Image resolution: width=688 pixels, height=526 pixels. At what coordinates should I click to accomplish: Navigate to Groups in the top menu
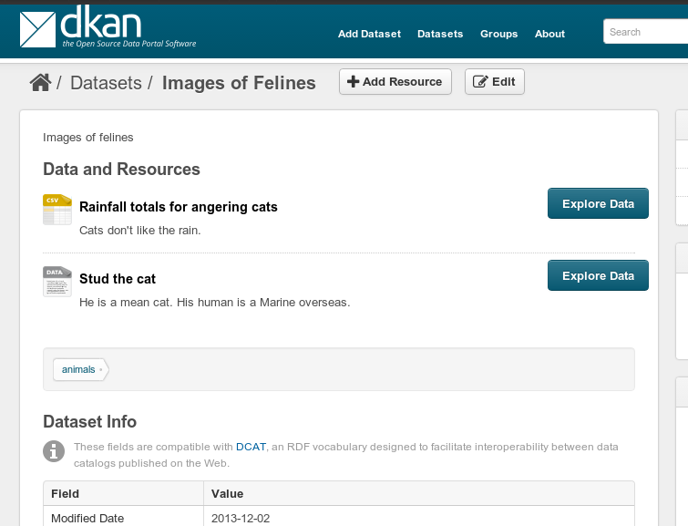point(498,34)
